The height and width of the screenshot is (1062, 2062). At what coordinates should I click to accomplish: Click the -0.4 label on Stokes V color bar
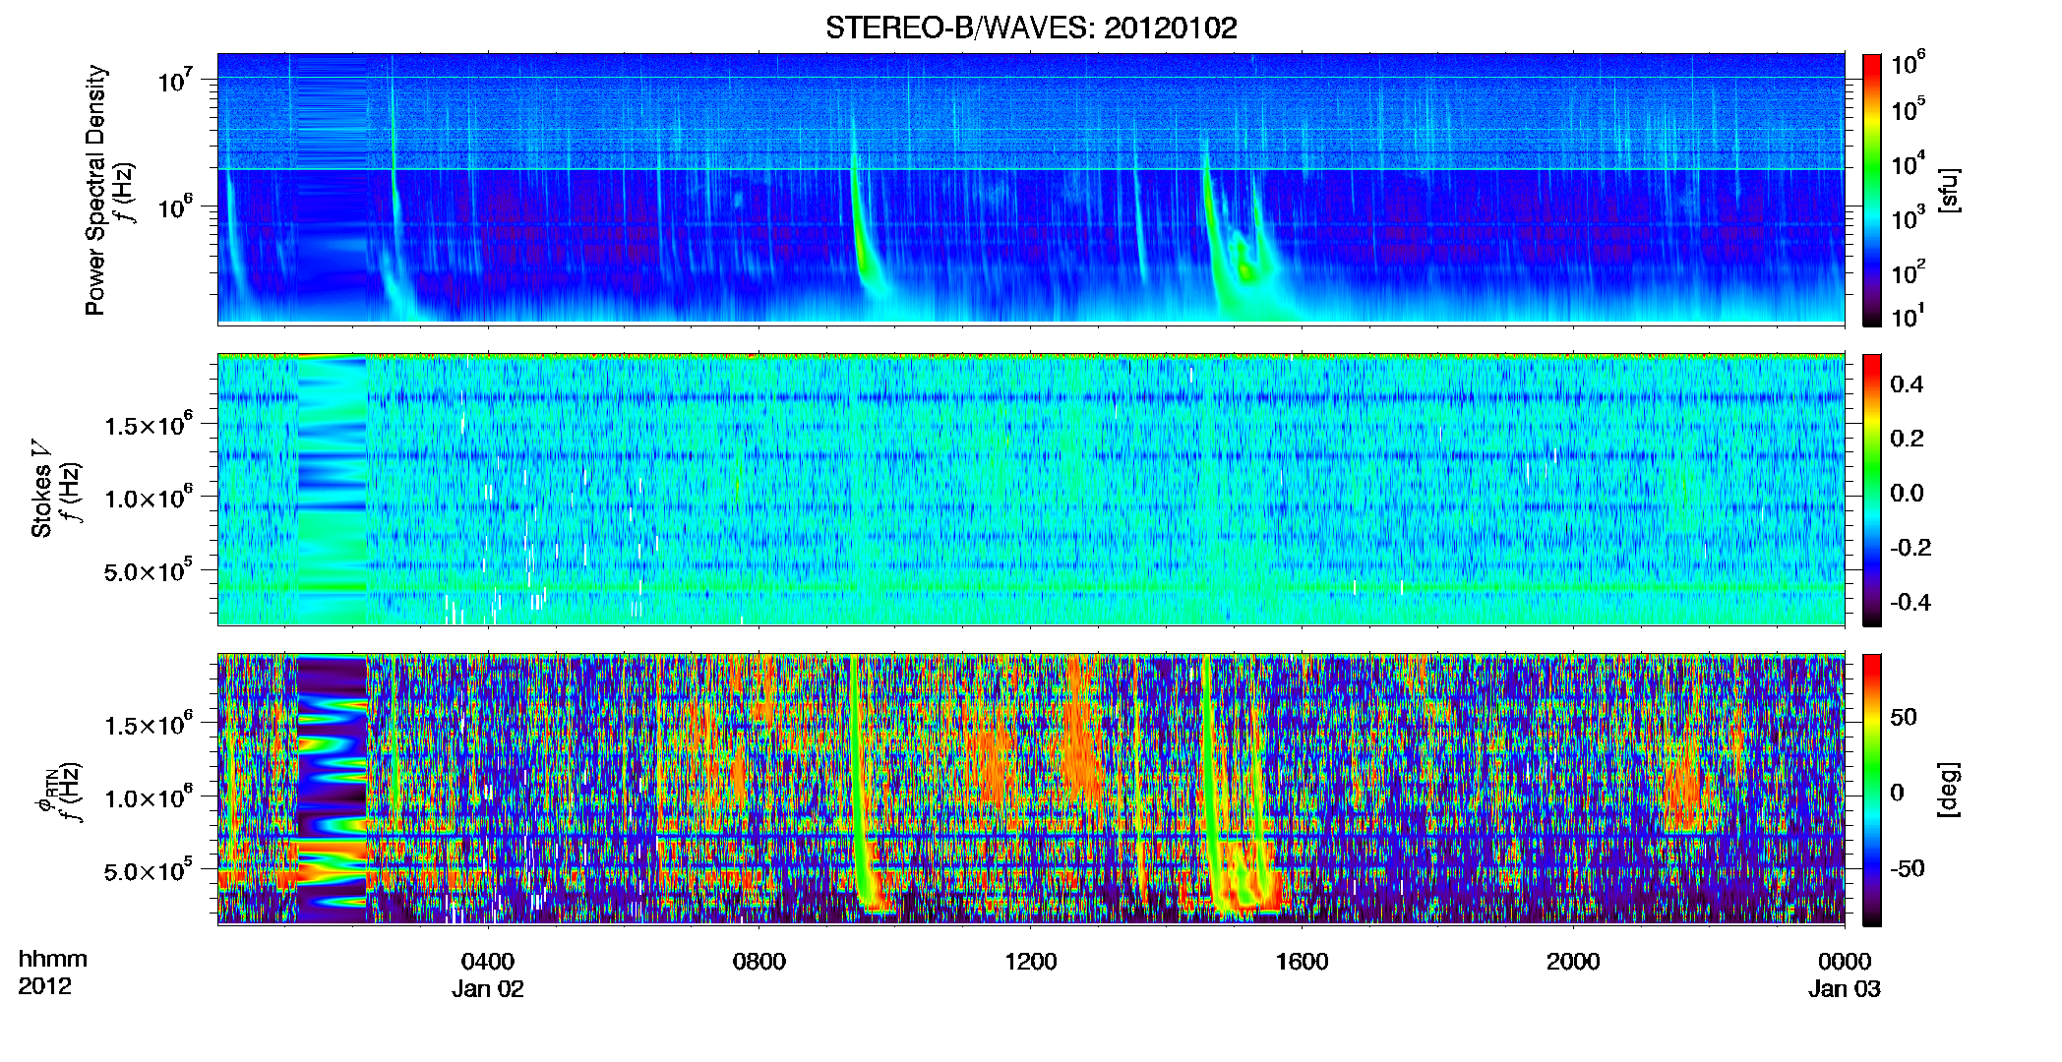coord(1910,602)
